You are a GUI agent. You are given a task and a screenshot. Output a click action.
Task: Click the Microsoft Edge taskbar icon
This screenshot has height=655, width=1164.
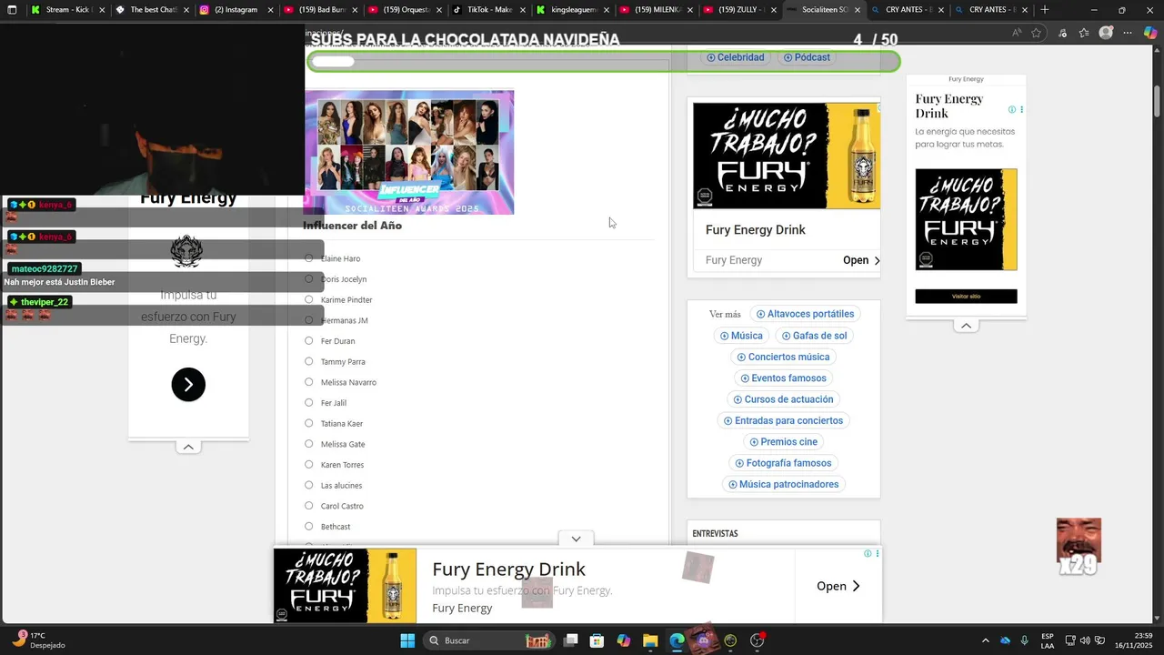677,640
